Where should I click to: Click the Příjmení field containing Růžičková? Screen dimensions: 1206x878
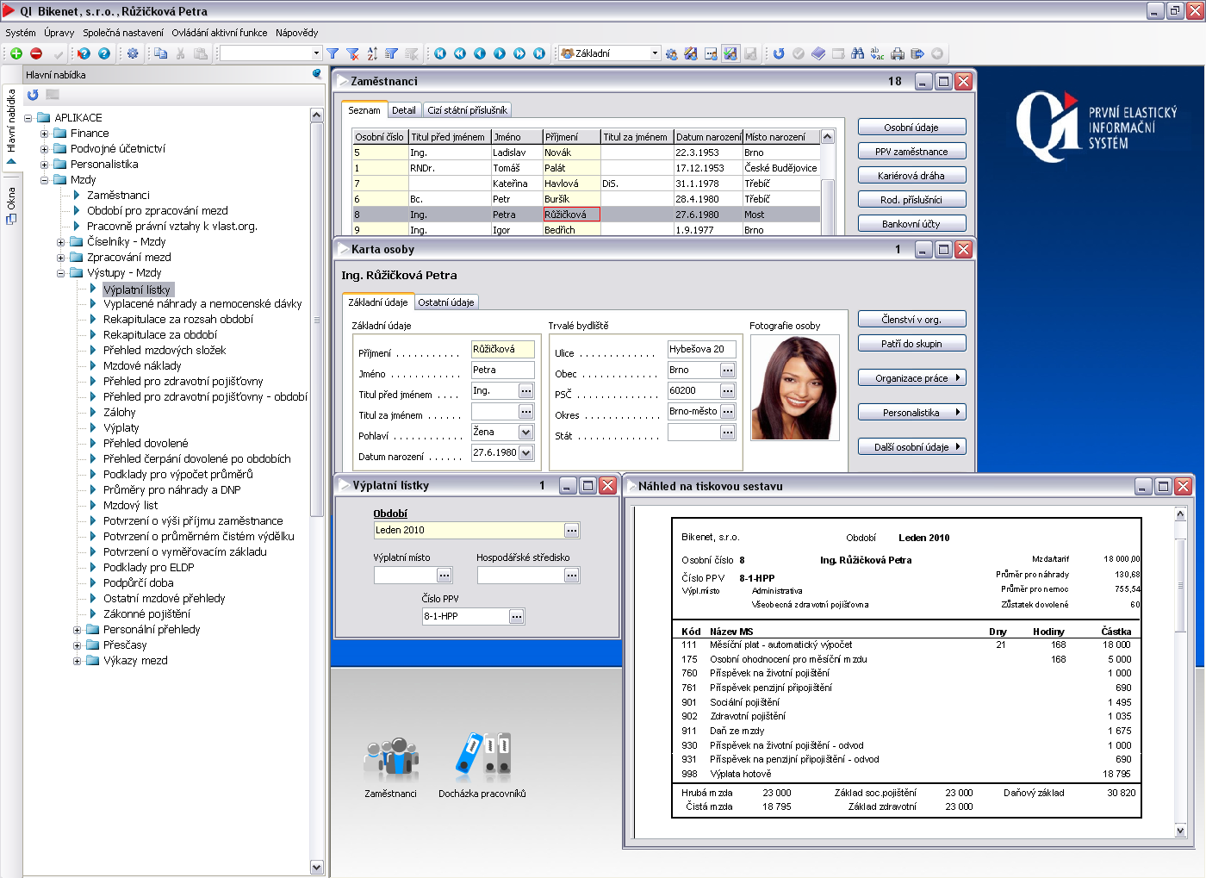(502, 349)
